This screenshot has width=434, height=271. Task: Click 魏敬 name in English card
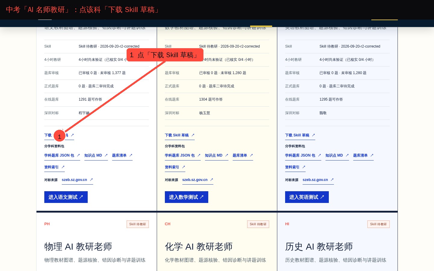[323, 113]
